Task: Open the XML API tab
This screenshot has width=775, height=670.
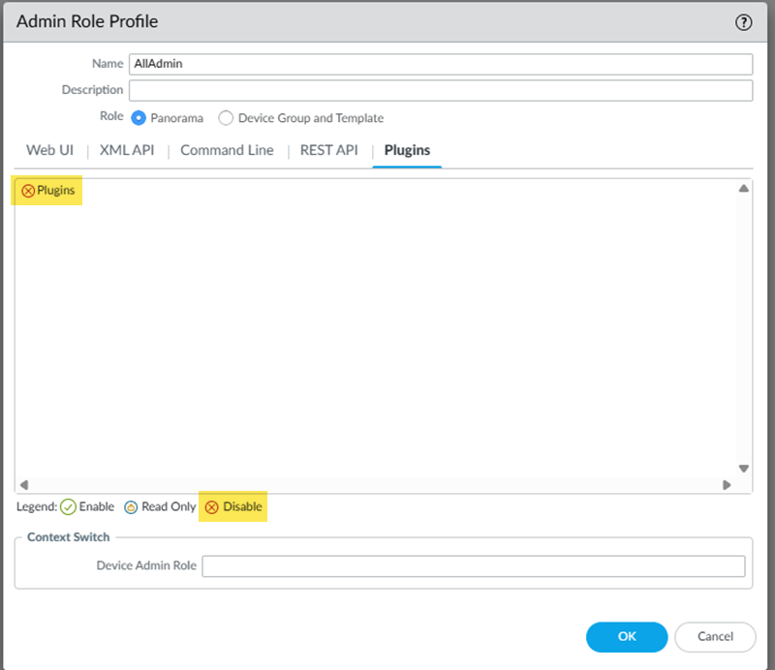Action: (x=127, y=150)
